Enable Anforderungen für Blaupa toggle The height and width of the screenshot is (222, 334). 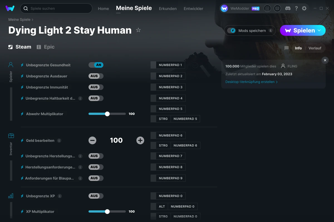(x=96, y=178)
